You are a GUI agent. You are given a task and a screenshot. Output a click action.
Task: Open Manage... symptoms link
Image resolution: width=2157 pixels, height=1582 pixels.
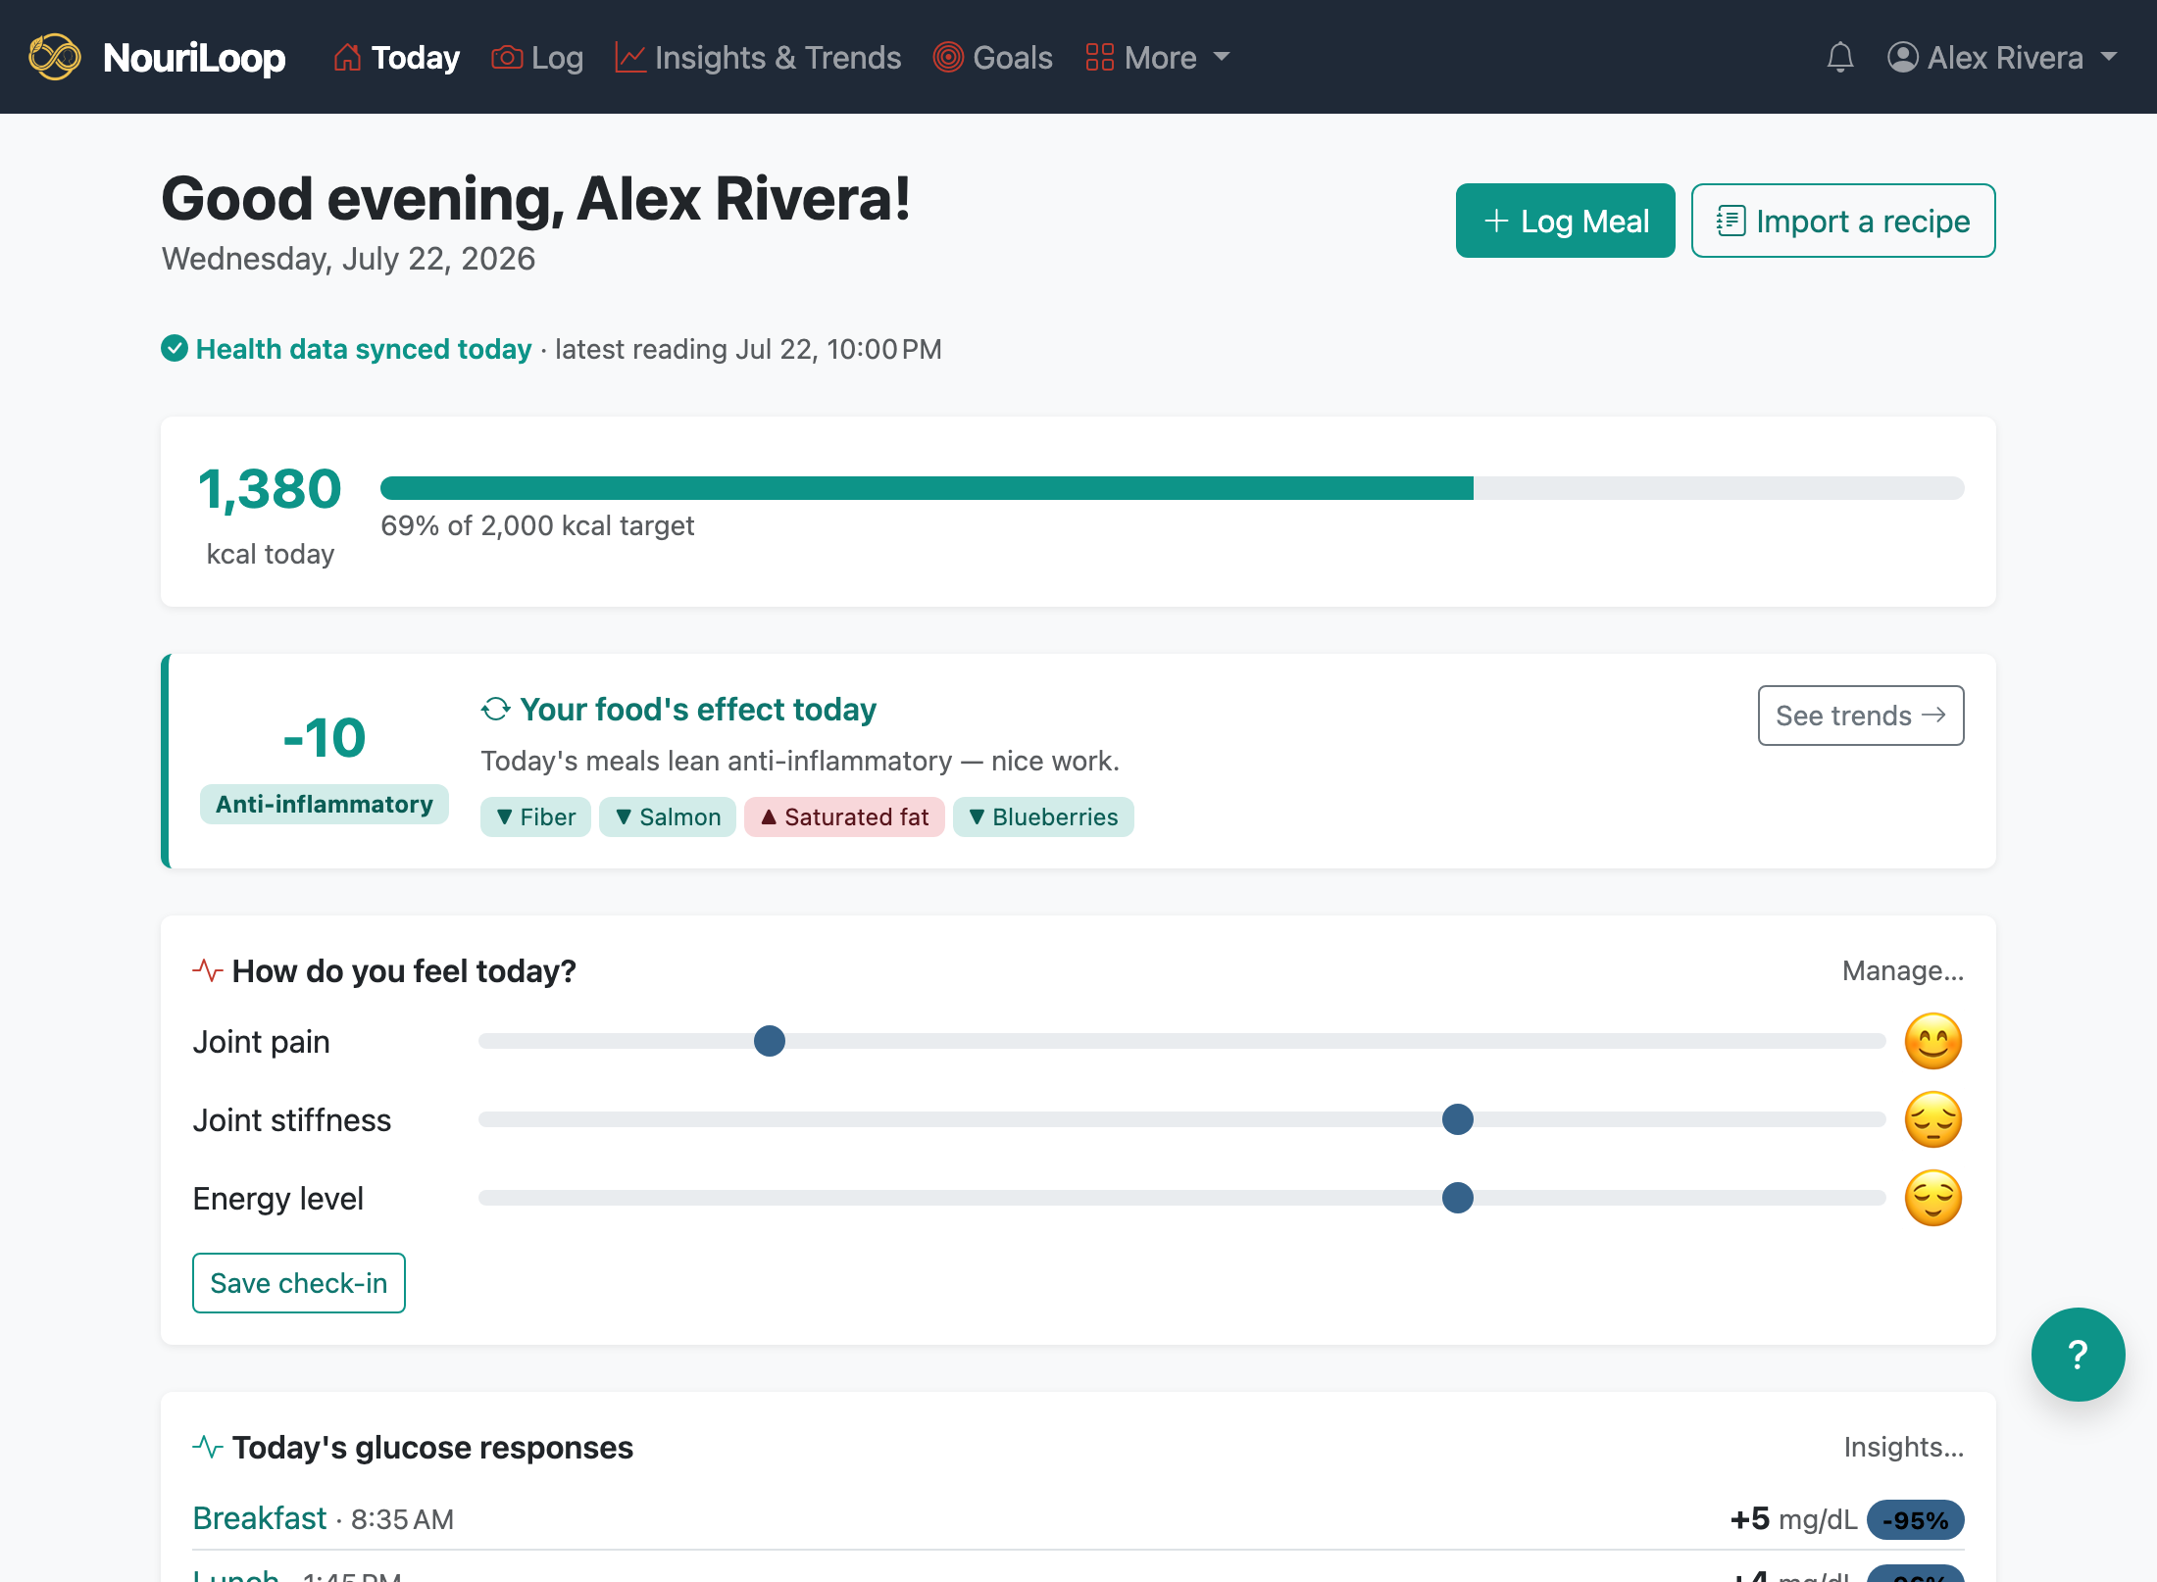tap(1903, 970)
